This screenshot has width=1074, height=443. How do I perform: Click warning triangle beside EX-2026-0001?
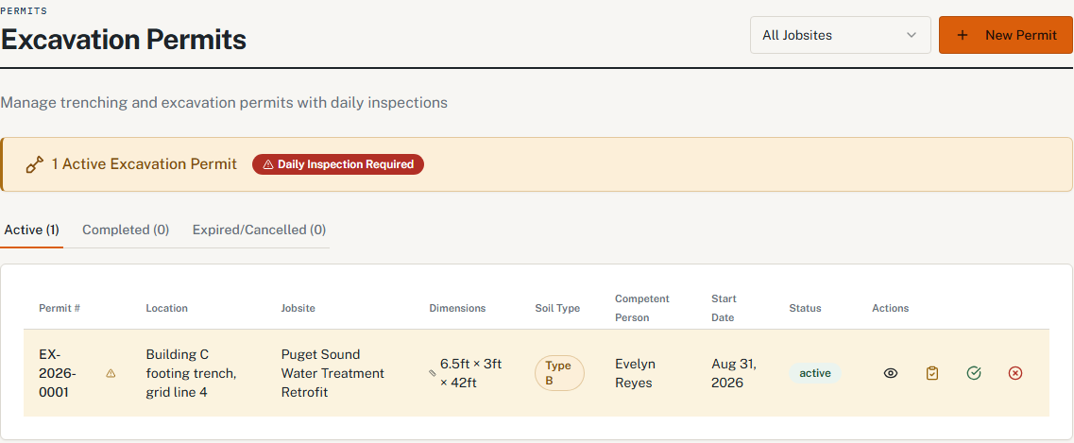(x=111, y=373)
